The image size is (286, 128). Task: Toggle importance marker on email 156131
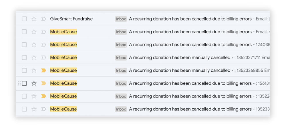(43, 83)
